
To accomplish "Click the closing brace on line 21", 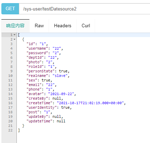I will (x=23, y=126).
